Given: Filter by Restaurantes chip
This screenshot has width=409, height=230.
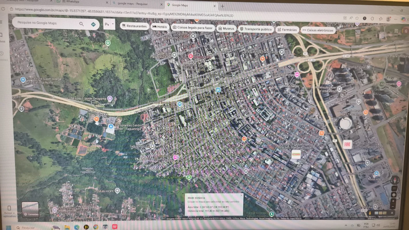Looking at the screenshot, I should 134,26.
